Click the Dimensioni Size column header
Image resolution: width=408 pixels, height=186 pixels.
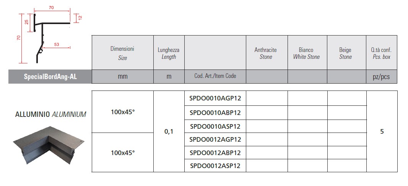point(122,53)
